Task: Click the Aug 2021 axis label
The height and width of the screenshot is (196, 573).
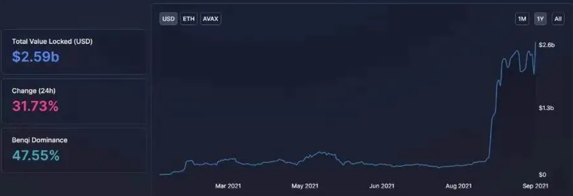Action: click(459, 186)
